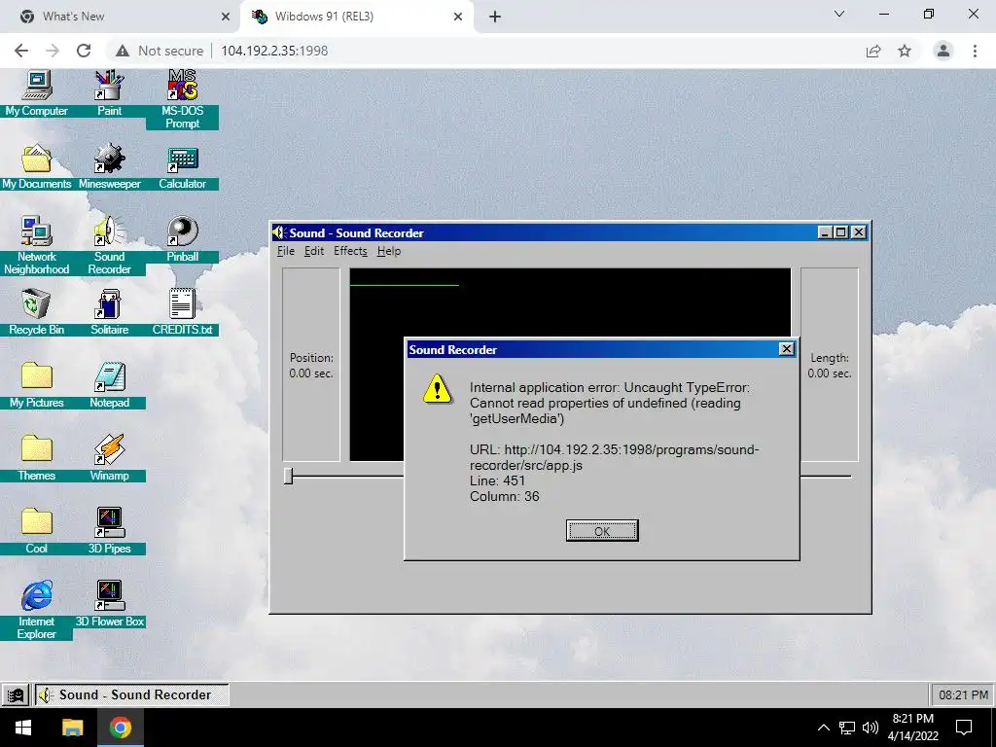Show hidden system tray icons
The image size is (996, 747).
(x=823, y=728)
